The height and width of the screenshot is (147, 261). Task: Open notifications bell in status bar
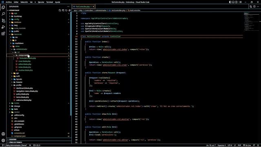click(258, 145)
